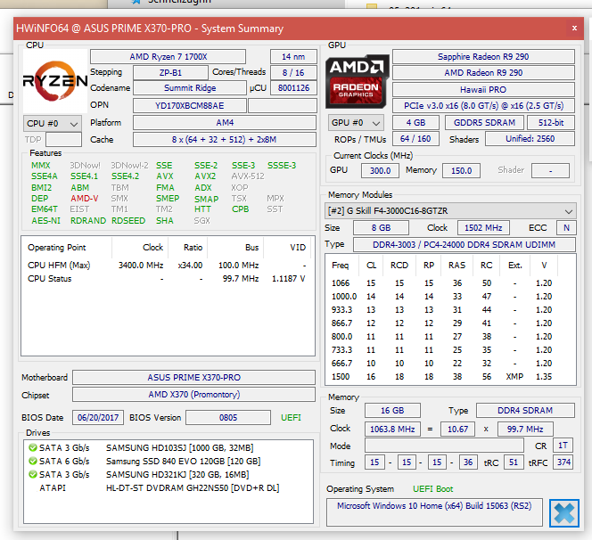Click the YD170XBCM88AE OPN value
592x540 pixels.
(190, 106)
